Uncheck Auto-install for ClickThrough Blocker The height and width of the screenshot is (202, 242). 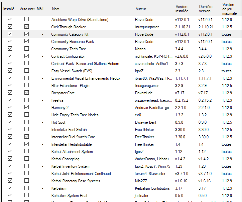point(26,27)
